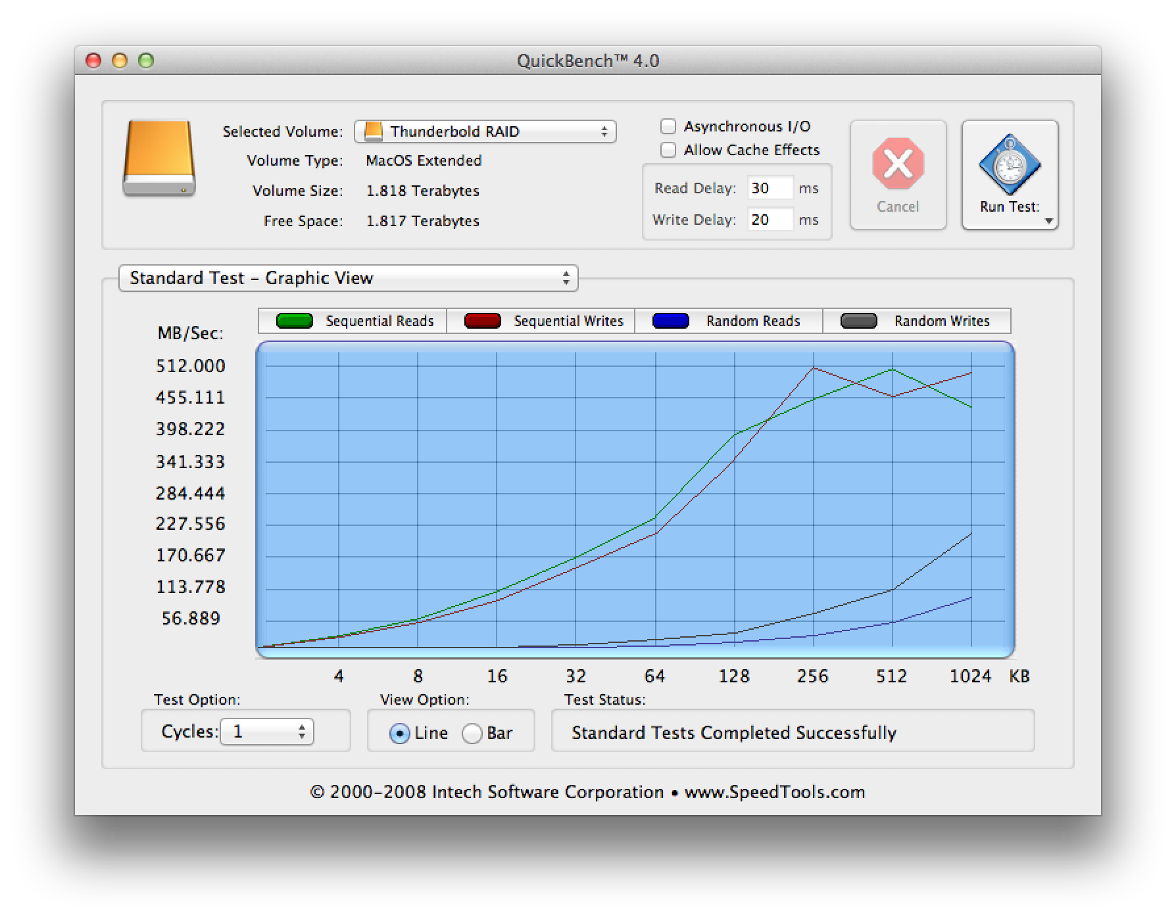Click the orange drive volume icon
The width and height of the screenshot is (1176, 919).
tap(159, 158)
